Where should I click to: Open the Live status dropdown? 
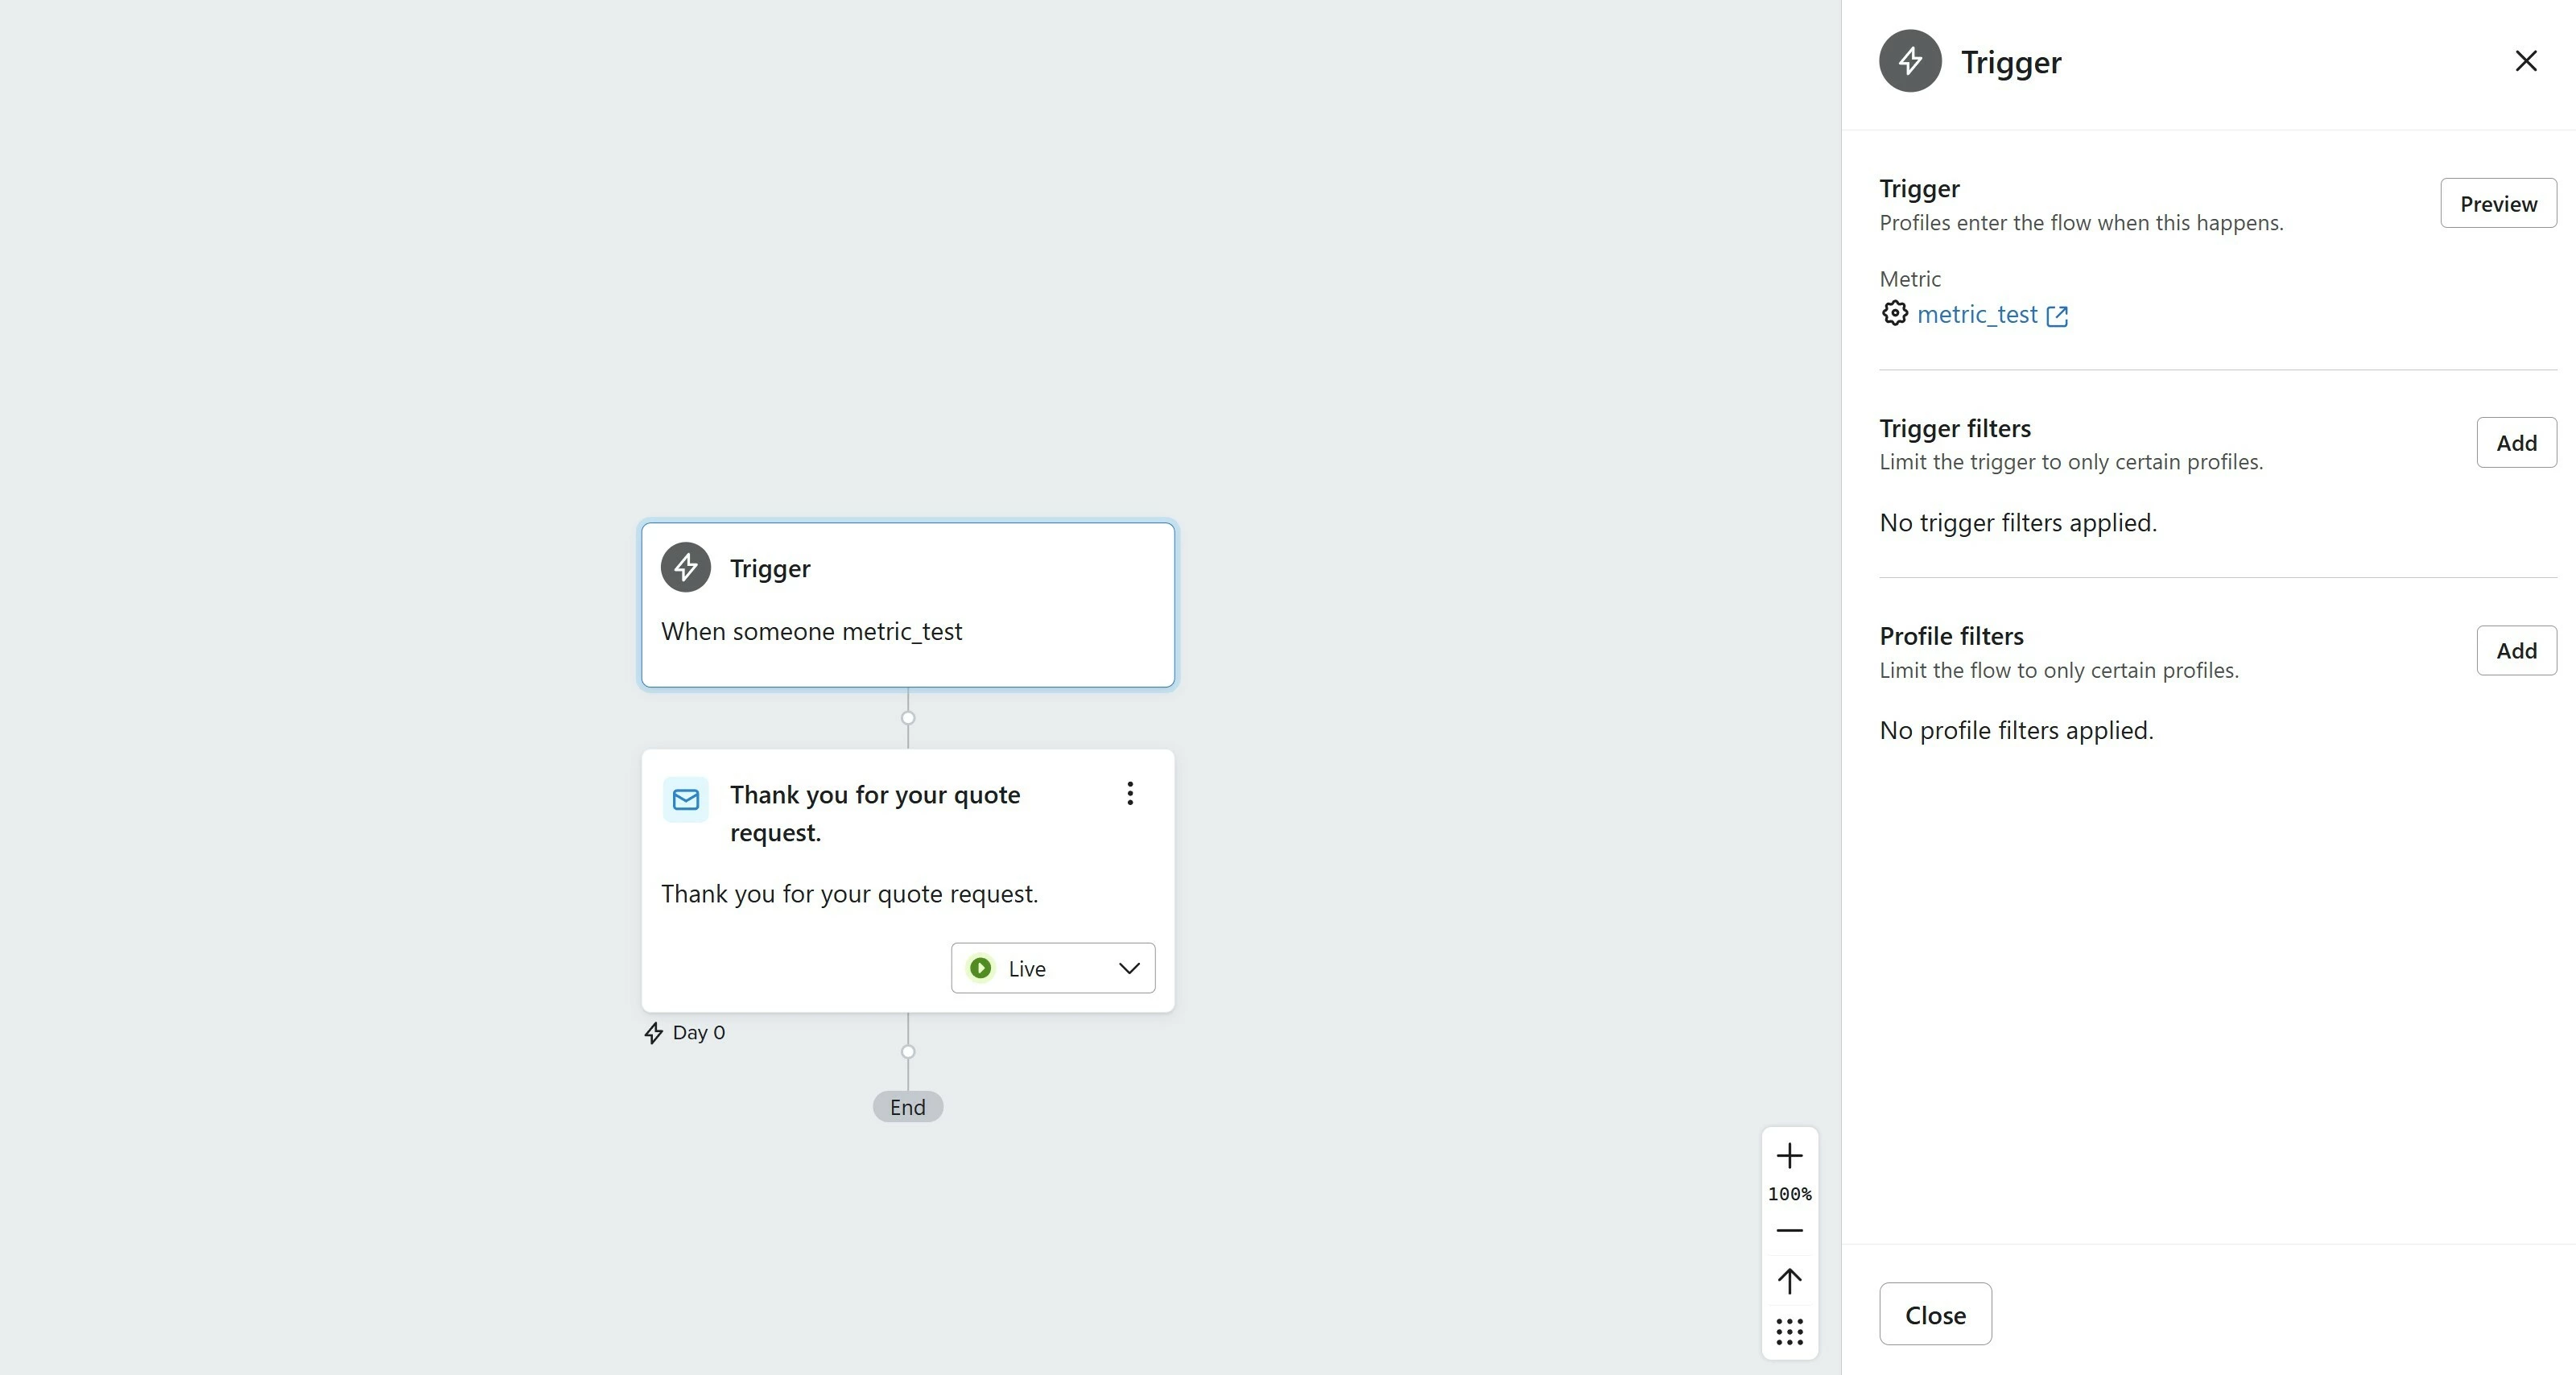pyautogui.click(x=1053, y=968)
